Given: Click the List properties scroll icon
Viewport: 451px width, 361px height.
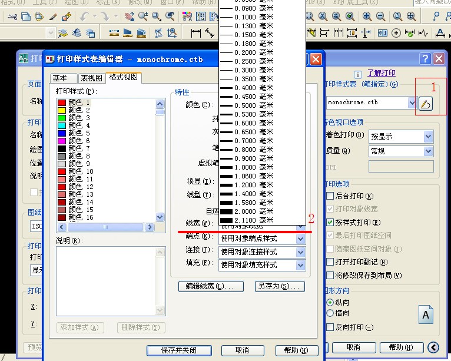Looking at the screenshot, I should 158,34.
